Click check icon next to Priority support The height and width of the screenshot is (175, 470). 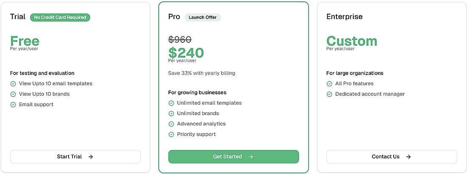171,134
